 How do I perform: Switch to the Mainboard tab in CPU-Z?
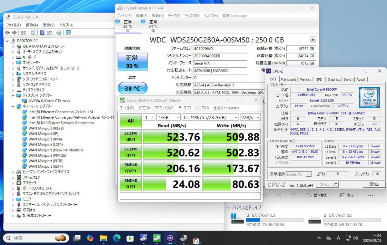(288, 79)
